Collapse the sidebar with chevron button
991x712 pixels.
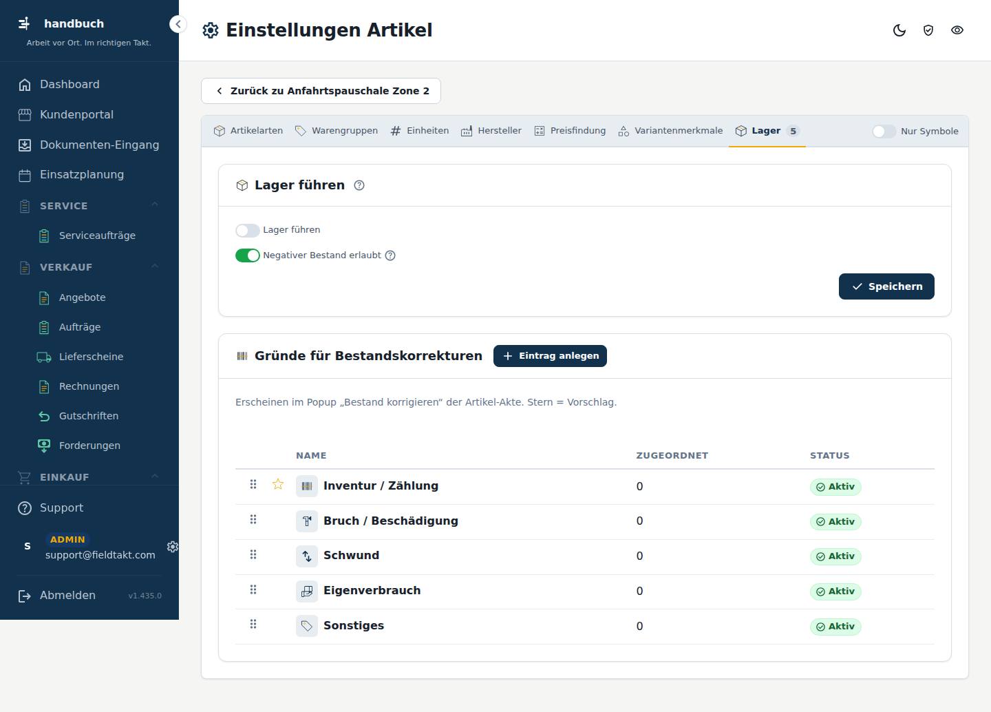[178, 24]
